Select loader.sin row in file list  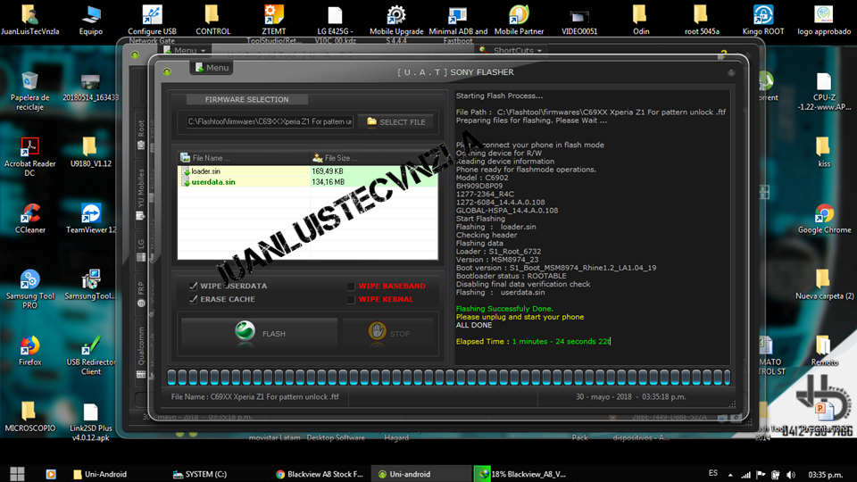[x=308, y=171]
